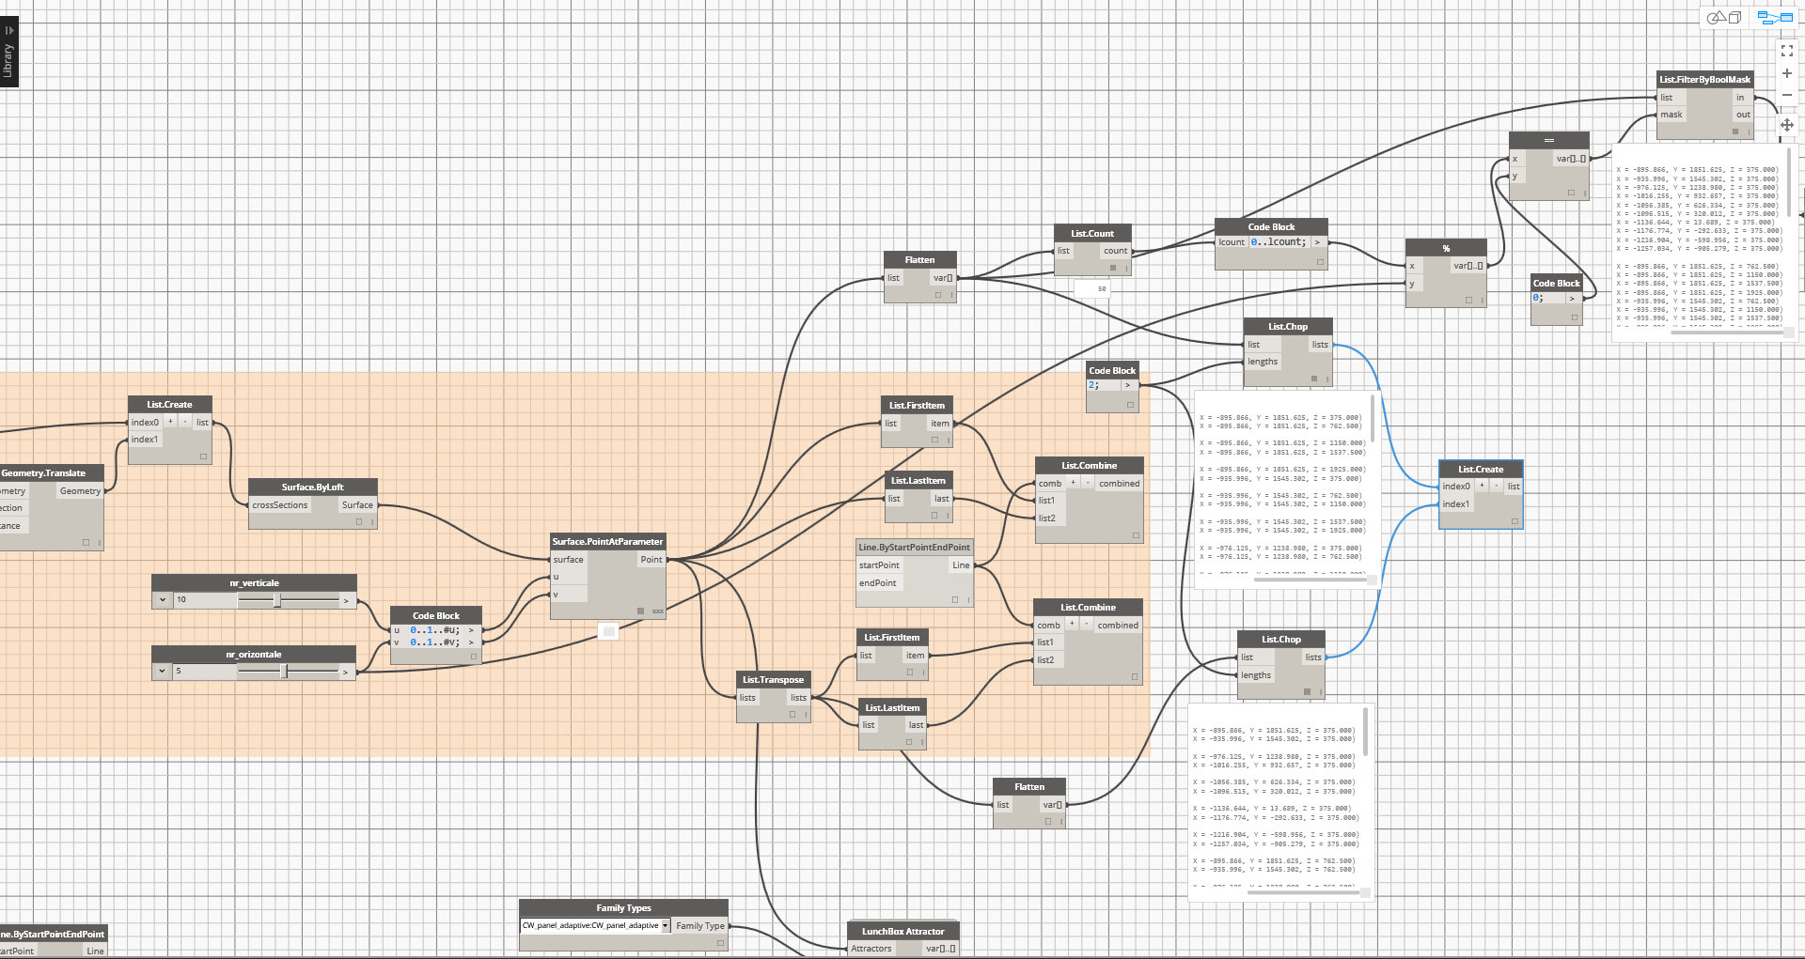Activate the pan mode icon
Screen dimensions: 1805x959
pyautogui.click(x=1787, y=124)
